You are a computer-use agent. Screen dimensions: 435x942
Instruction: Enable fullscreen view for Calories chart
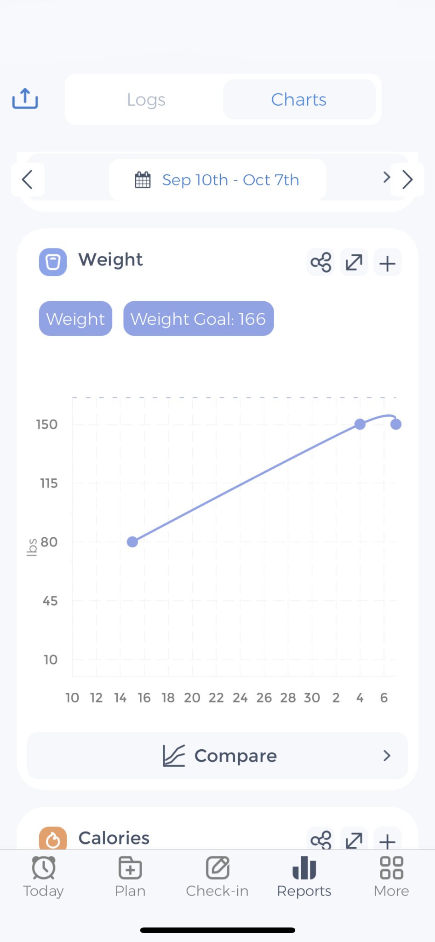(x=354, y=840)
